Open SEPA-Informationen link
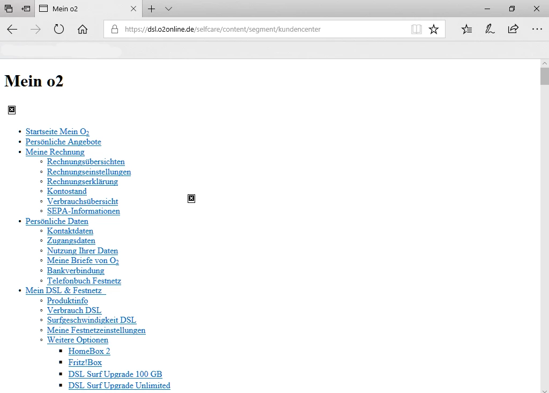The width and height of the screenshot is (549, 393). point(83,211)
